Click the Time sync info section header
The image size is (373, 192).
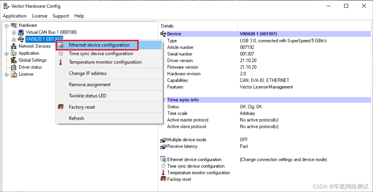pyautogui.click(x=183, y=100)
